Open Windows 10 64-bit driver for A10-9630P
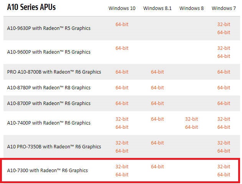The height and width of the screenshot is (184, 242). click(122, 25)
